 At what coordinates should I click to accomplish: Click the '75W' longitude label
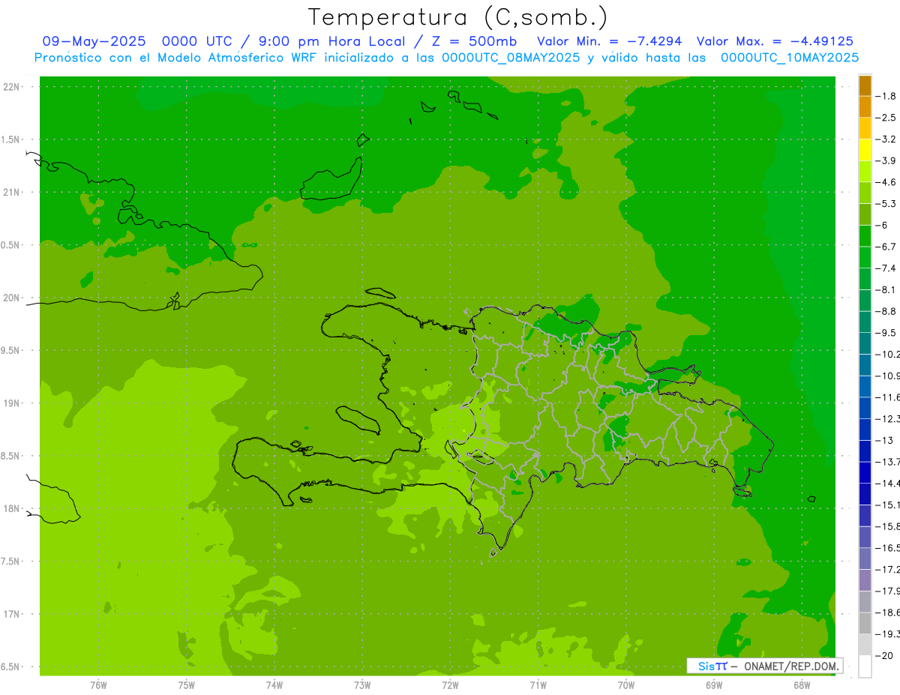click(x=186, y=685)
